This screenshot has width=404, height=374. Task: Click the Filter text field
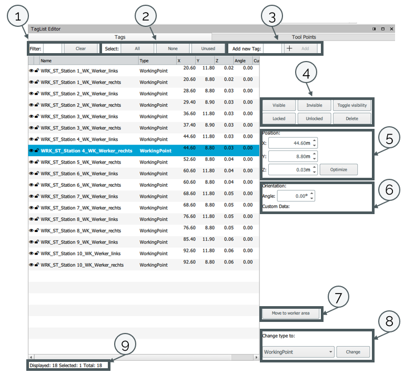[x=52, y=48]
